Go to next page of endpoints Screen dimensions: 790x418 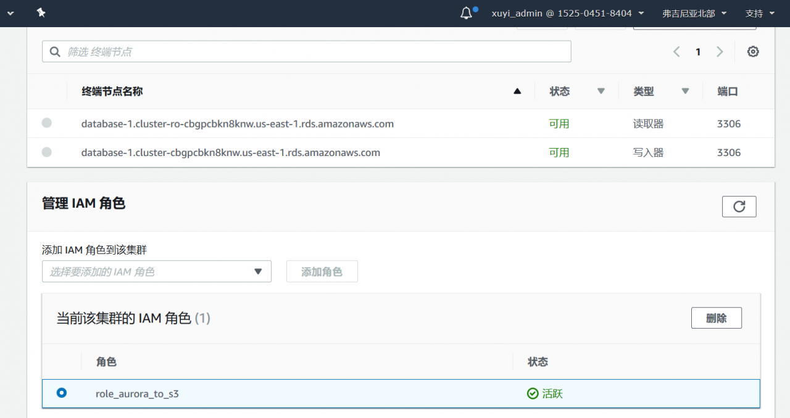(720, 52)
